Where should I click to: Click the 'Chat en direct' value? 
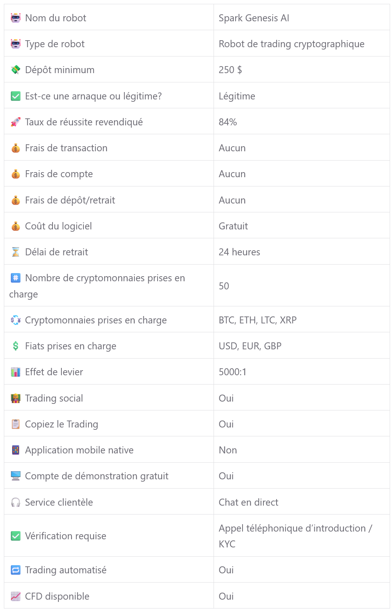tap(248, 502)
